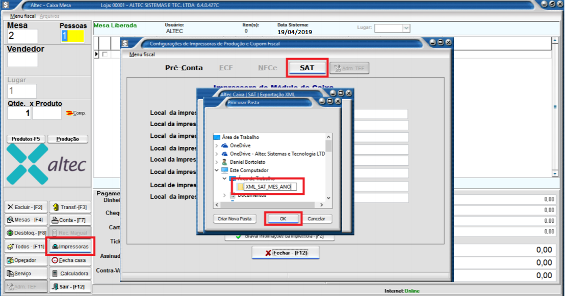Click the Produção button
Viewport: 565px width, 296px height.
(67, 139)
